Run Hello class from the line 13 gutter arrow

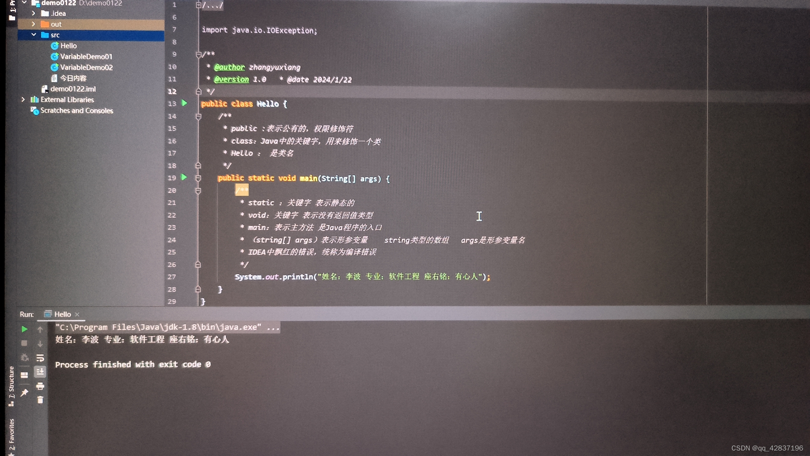click(184, 103)
